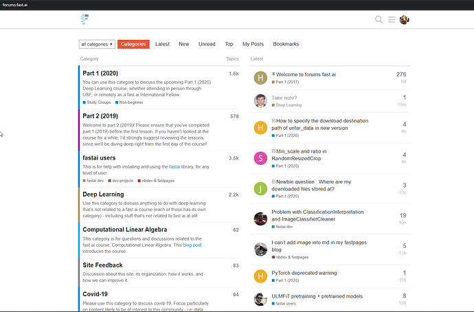The image size is (474, 312).
Task: Click fastai users tag under ULMFiT topic
Action: (284, 304)
